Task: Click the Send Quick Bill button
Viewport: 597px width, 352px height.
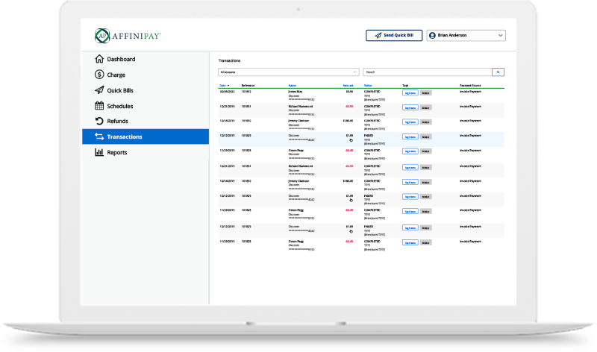Action: tap(394, 35)
